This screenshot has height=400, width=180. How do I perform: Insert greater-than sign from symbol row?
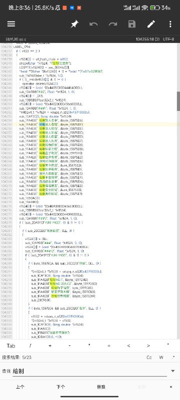[148, 346]
